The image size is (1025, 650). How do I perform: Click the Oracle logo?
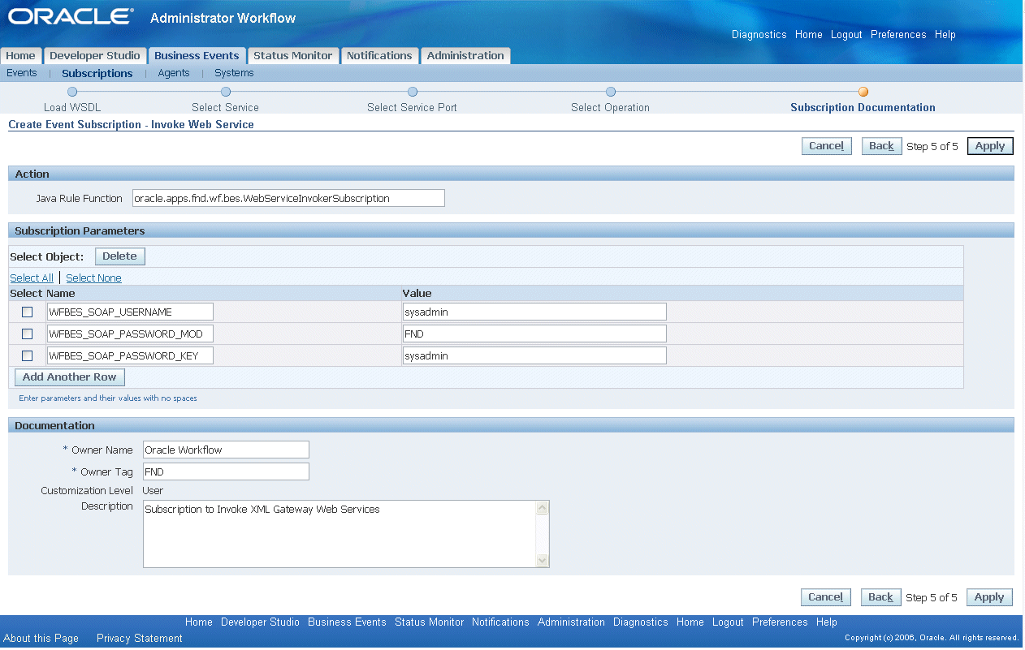click(71, 17)
